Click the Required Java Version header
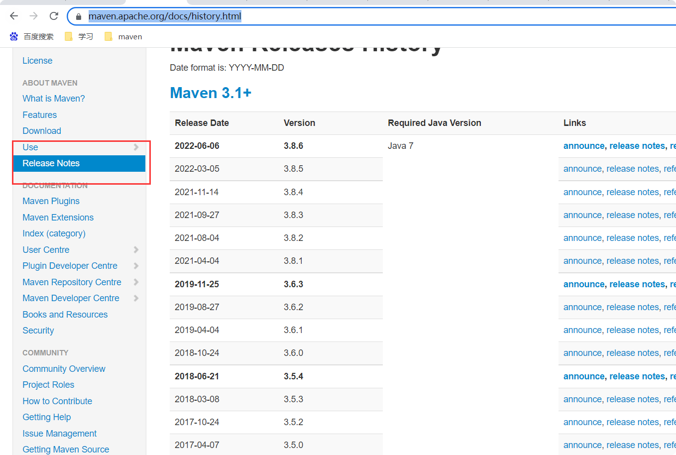 [435, 123]
